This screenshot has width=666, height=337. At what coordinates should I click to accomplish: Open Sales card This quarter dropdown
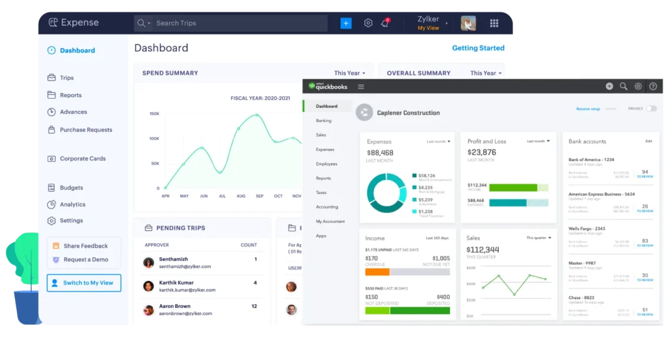539,238
